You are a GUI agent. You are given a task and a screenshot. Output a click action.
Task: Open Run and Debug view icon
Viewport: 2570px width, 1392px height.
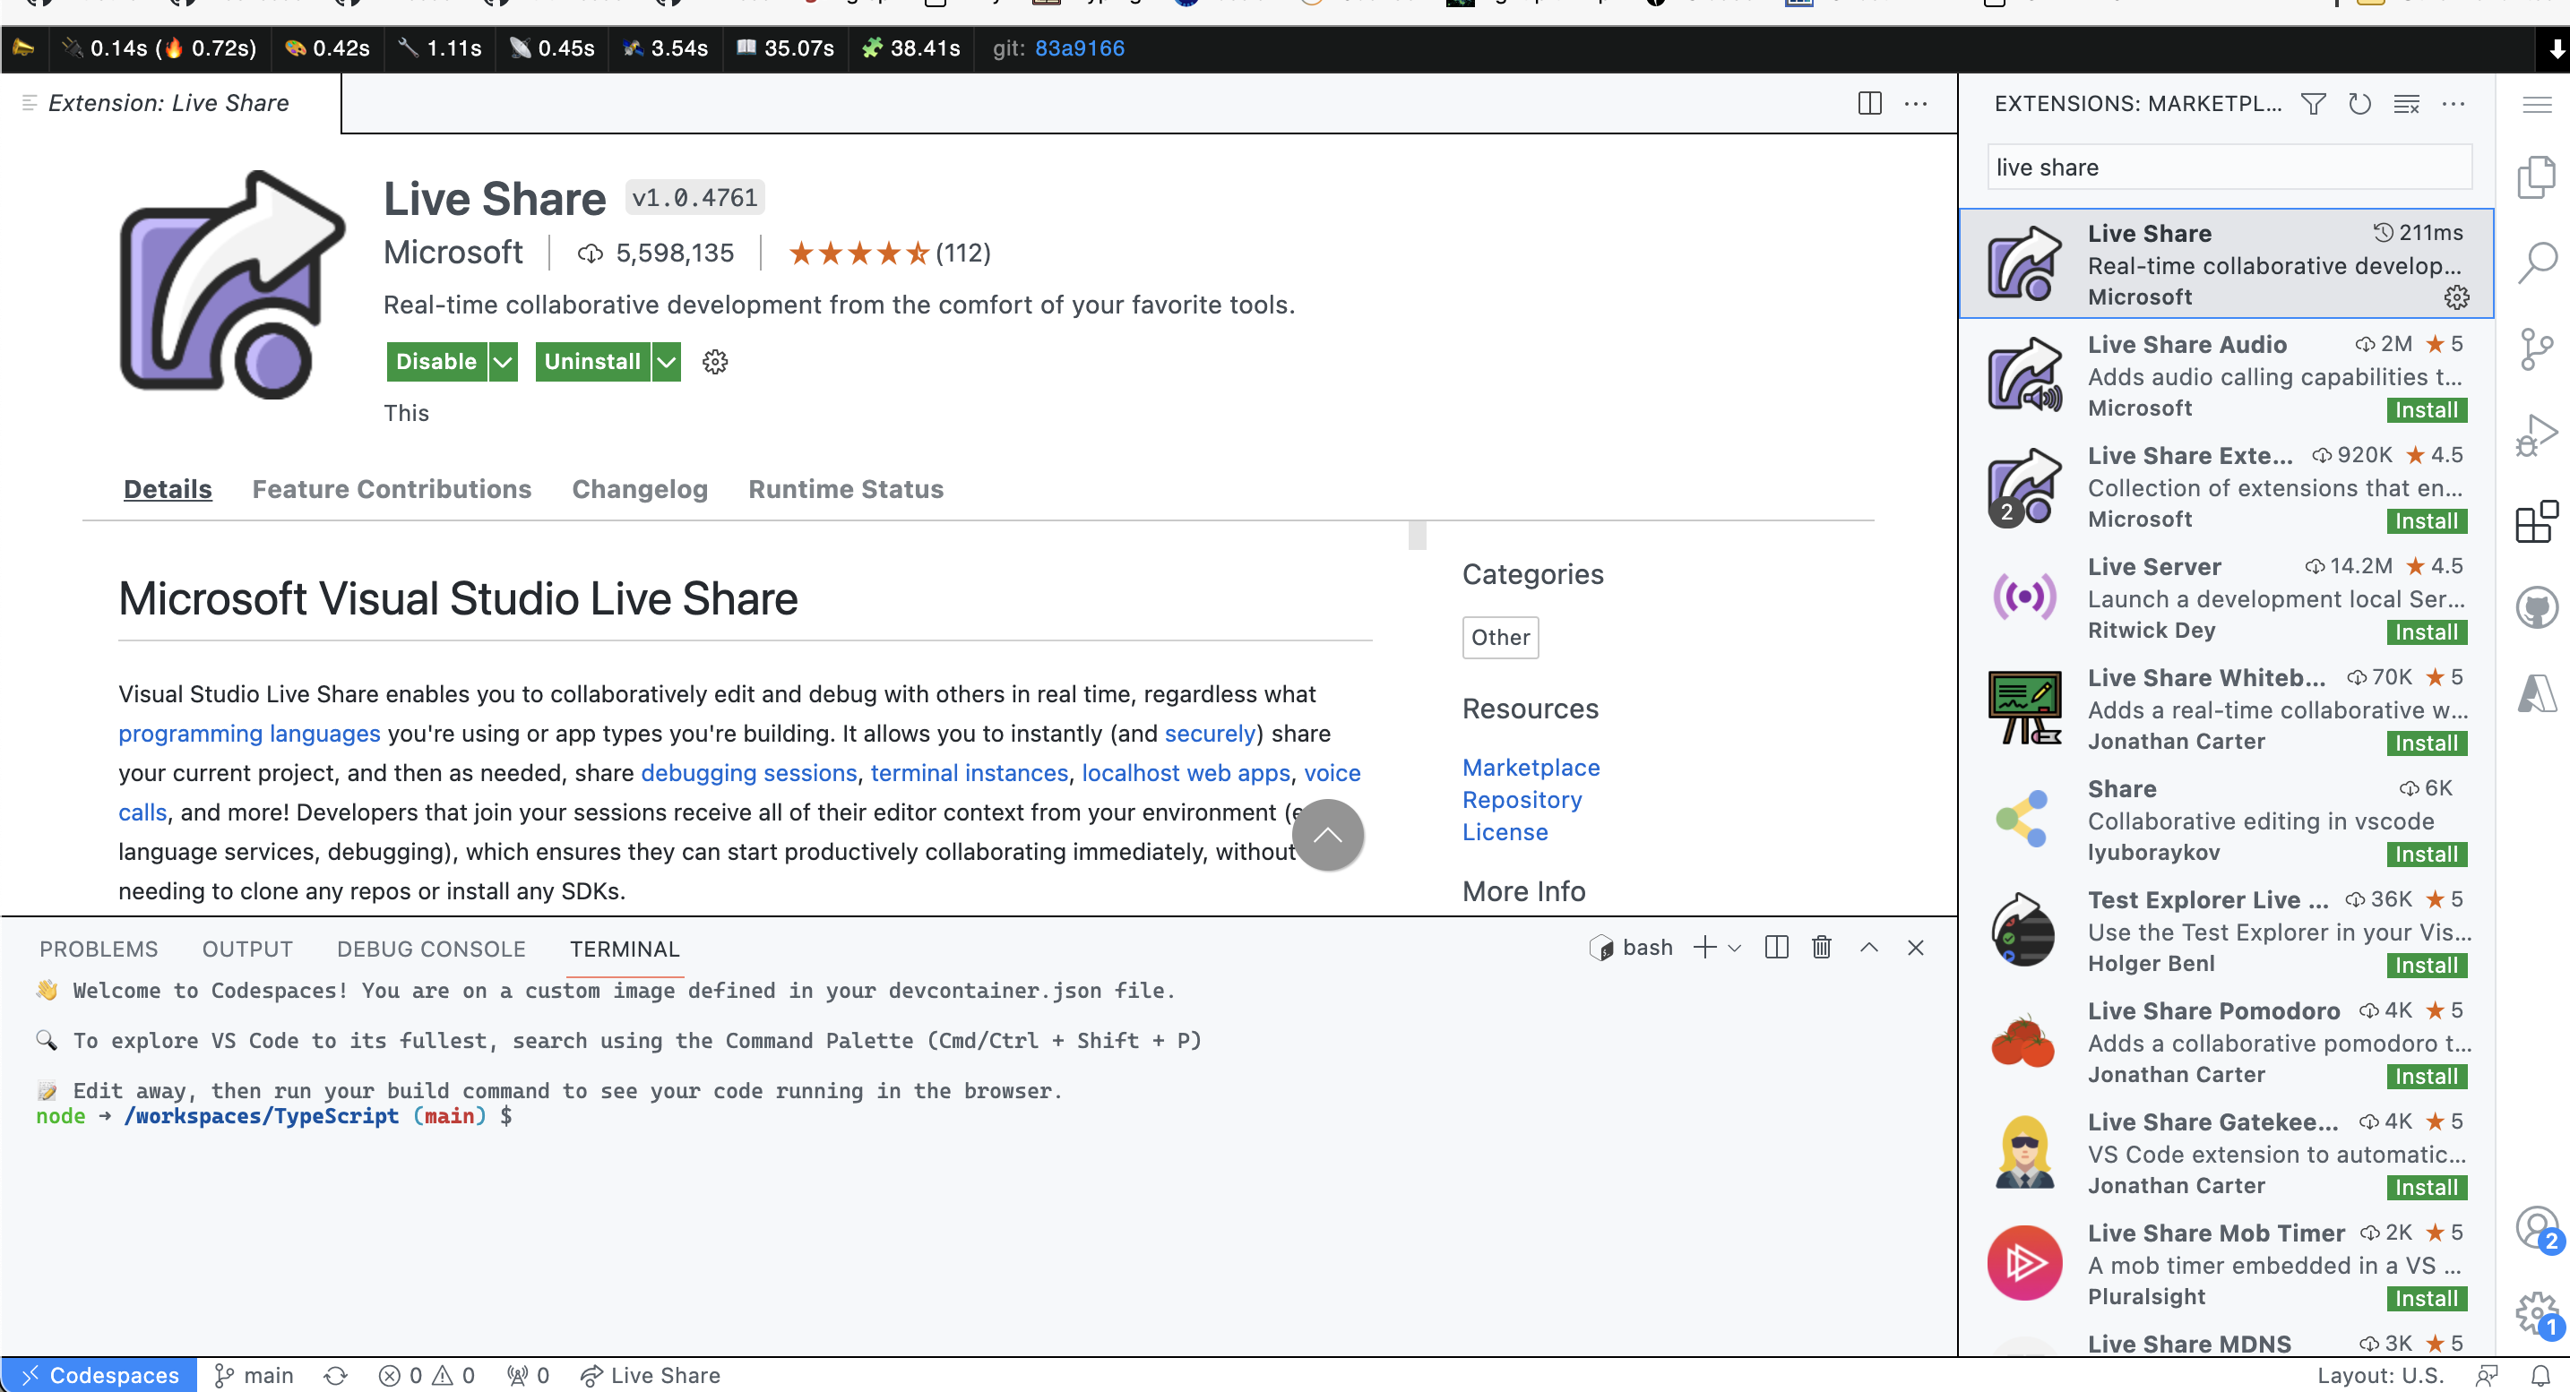click(x=2535, y=435)
